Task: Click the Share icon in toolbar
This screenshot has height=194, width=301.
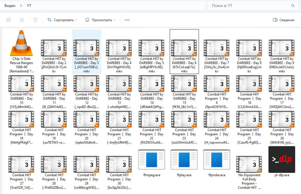Action: 22,20
